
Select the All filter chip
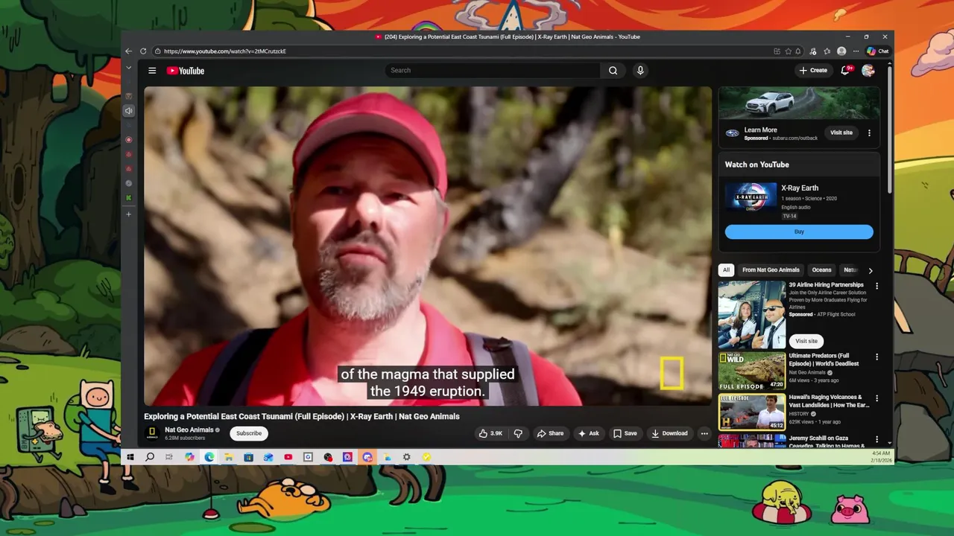726,270
